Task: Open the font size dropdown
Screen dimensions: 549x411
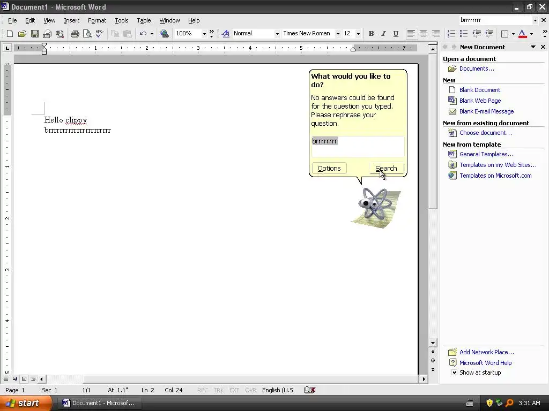Action: [x=358, y=34]
